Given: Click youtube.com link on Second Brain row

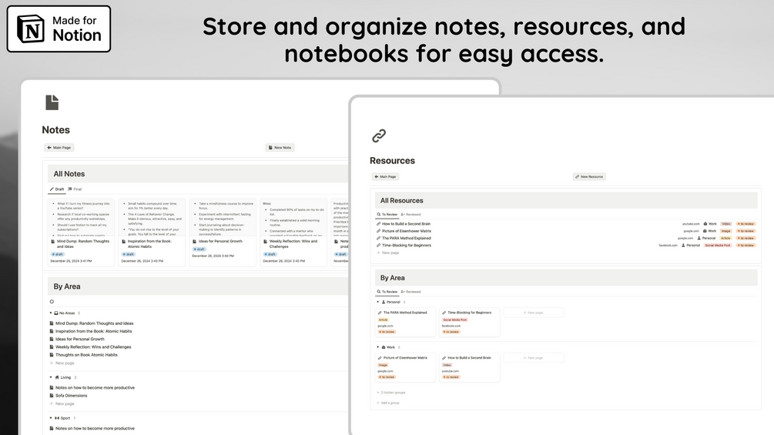Looking at the screenshot, I should coord(691,224).
